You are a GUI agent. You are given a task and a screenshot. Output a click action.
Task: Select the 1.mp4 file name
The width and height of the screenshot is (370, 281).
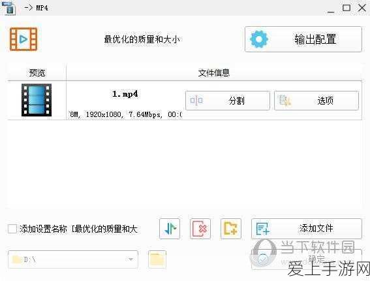[x=125, y=94]
